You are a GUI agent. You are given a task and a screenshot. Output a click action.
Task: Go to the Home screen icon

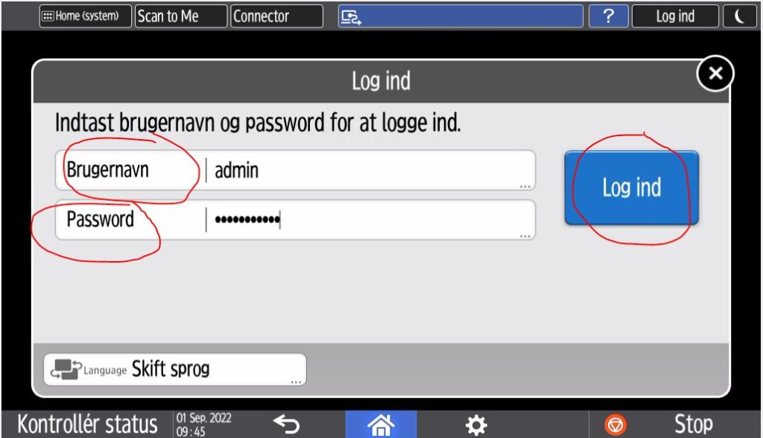point(381,425)
